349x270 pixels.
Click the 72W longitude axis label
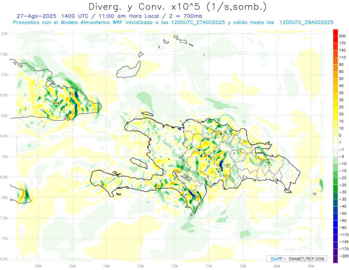point(174,266)
